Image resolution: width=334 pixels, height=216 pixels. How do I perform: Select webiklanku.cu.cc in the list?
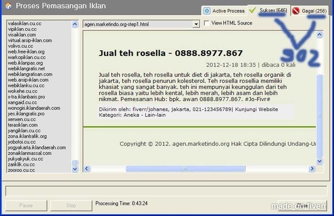click(x=26, y=86)
